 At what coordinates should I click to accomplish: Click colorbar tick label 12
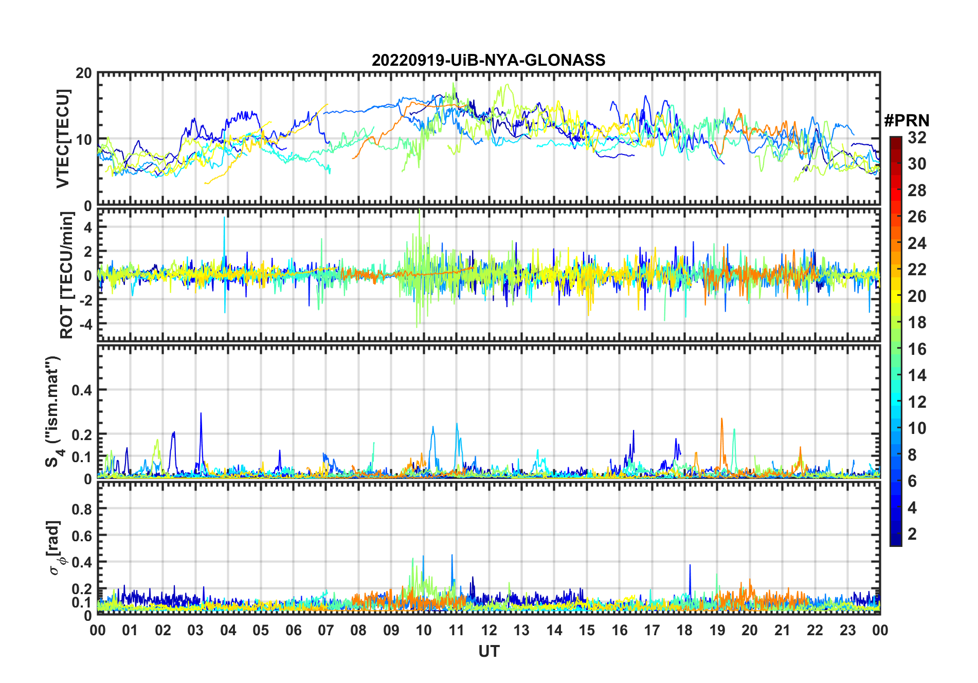coord(917,402)
